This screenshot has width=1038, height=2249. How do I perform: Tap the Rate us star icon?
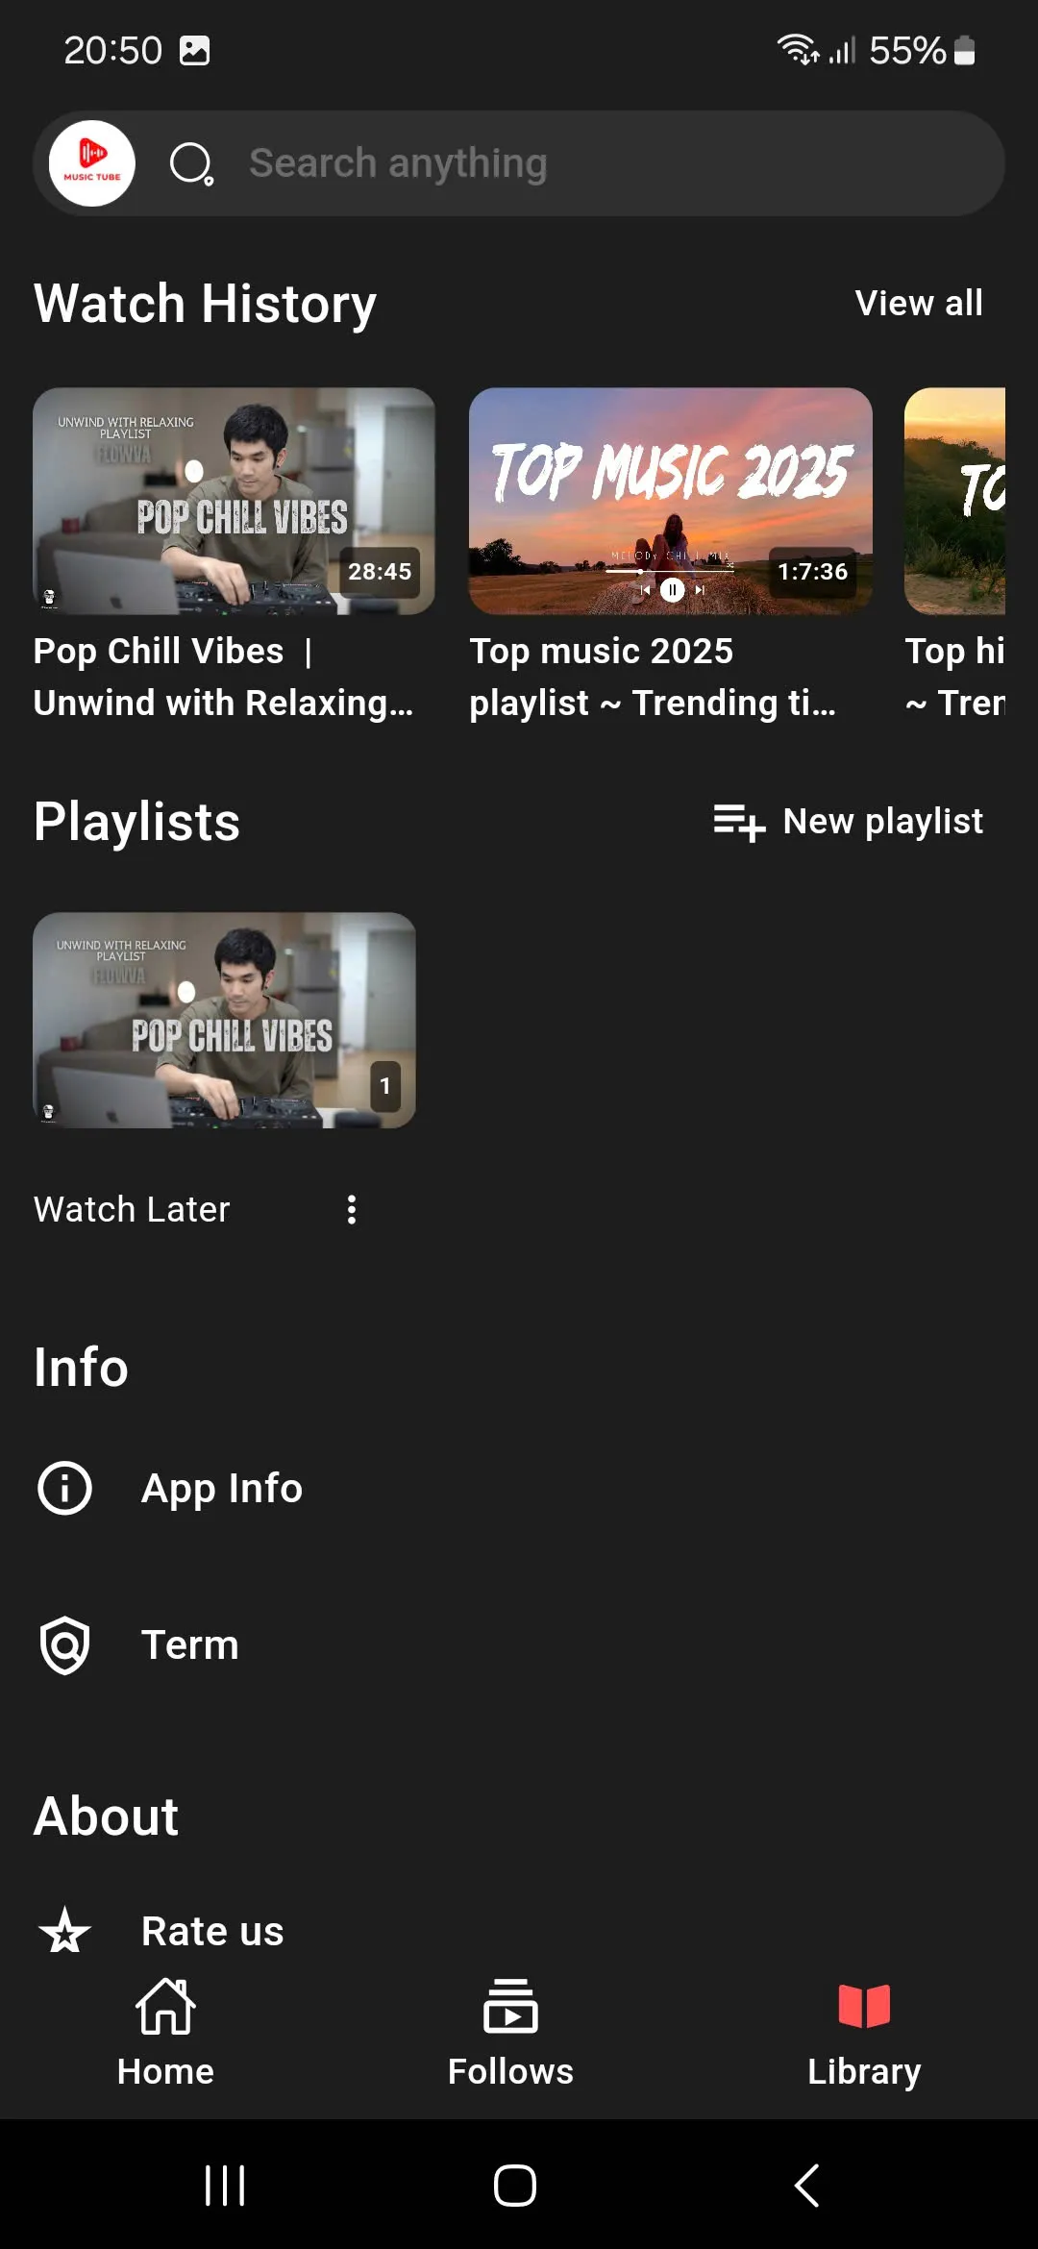[x=64, y=1931]
